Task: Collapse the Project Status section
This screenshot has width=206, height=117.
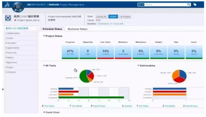Action: 44,36
